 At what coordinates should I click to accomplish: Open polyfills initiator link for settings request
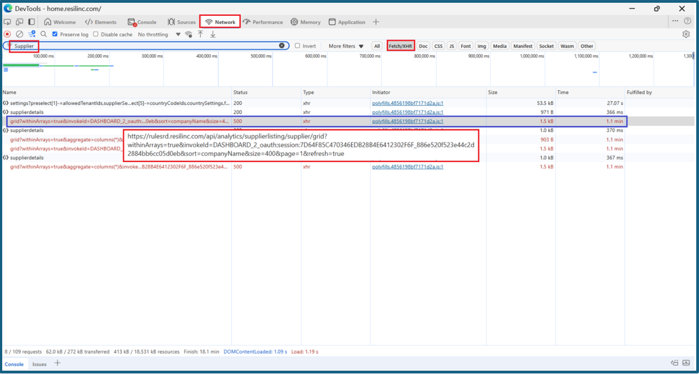coord(408,103)
